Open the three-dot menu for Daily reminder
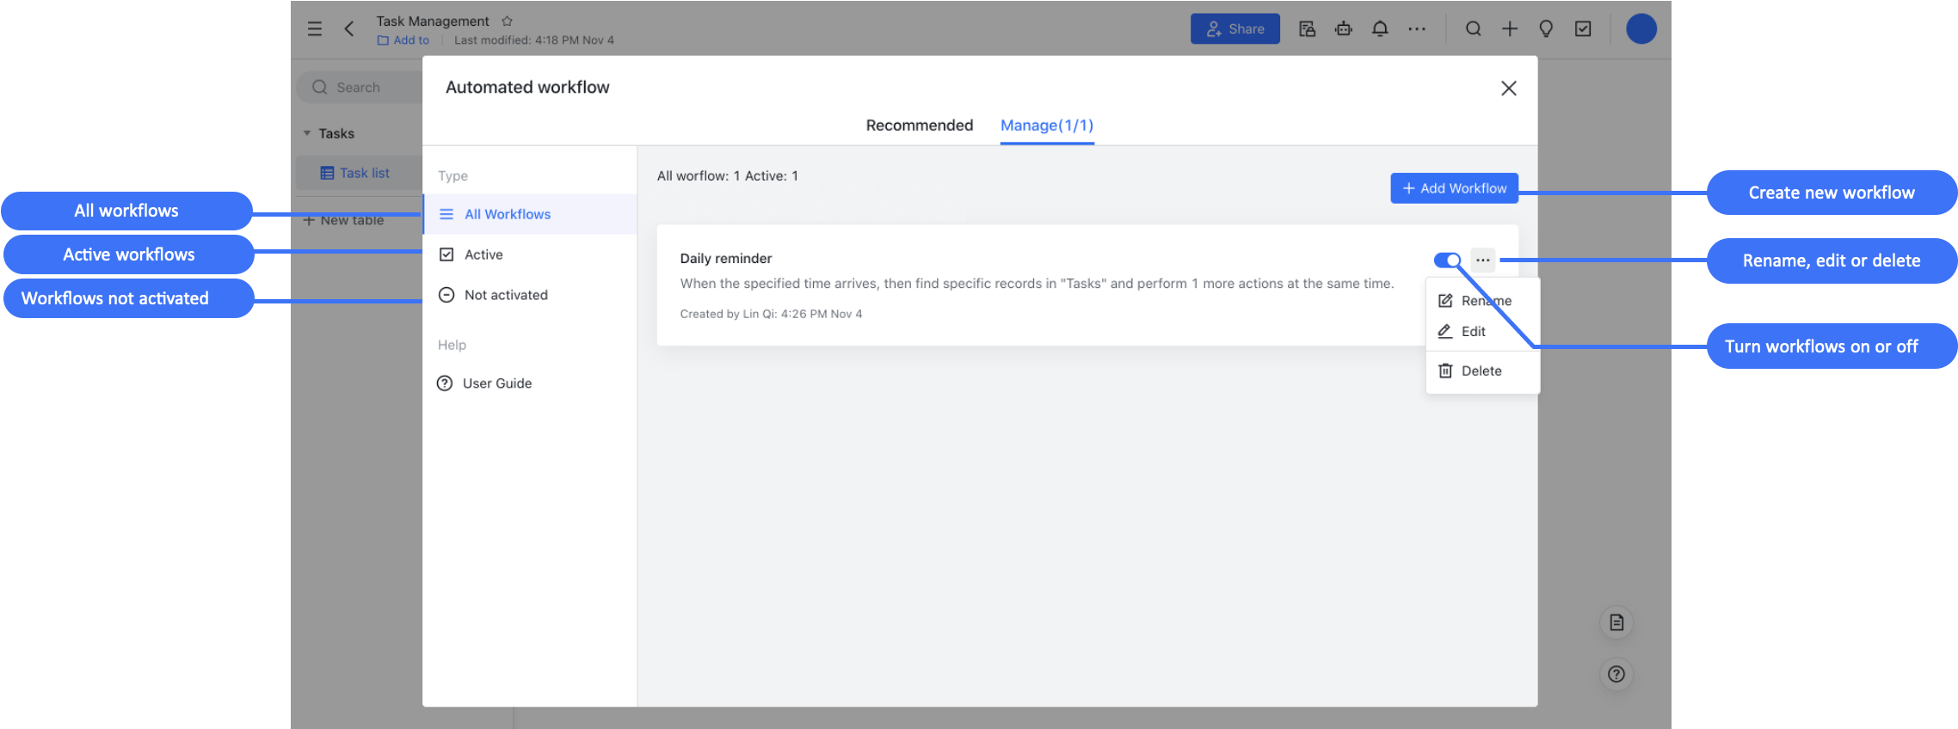 [1482, 260]
